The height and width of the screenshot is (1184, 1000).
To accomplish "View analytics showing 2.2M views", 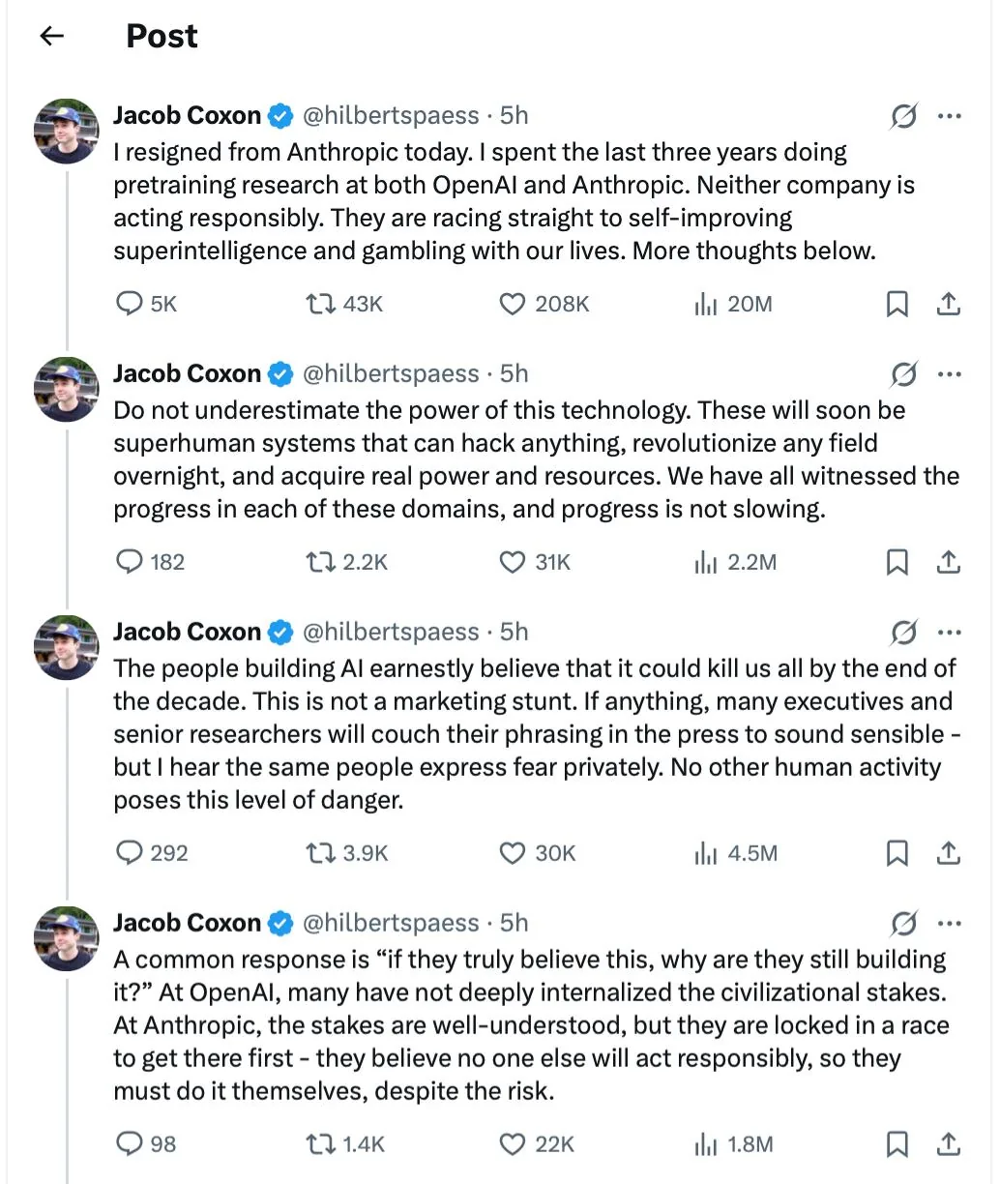I will tap(735, 562).
